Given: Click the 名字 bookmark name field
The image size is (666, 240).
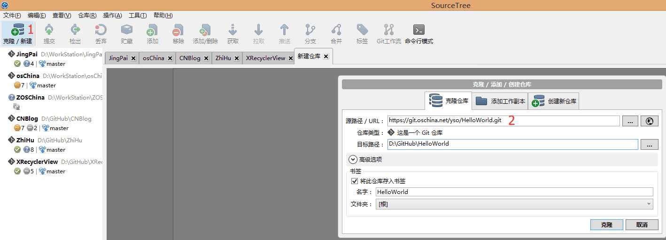Looking at the screenshot, I should point(514,192).
